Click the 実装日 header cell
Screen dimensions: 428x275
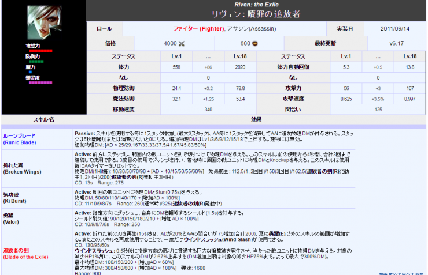coord(345,29)
